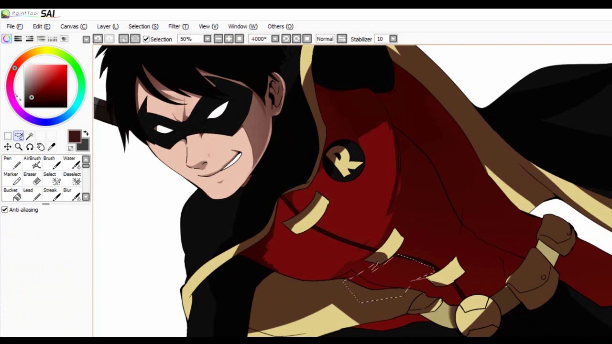This screenshot has width=612, height=344.
Task: Choose the Eraser tool
Action: [32, 179]
